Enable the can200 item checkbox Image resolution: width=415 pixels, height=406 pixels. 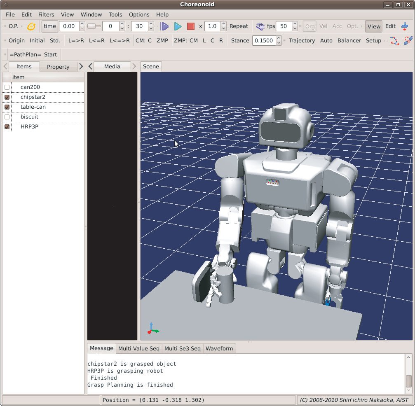pos(7,87)
